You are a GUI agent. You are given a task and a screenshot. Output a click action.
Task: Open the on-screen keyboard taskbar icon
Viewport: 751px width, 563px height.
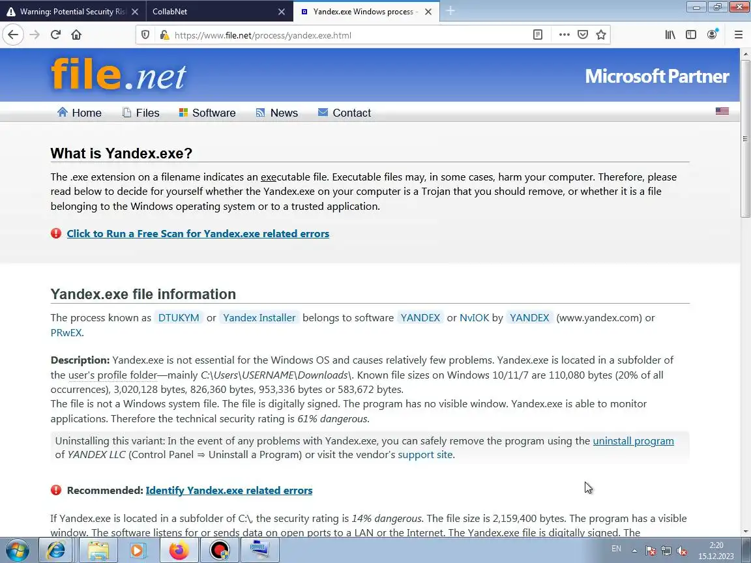[x=260, y=551]
